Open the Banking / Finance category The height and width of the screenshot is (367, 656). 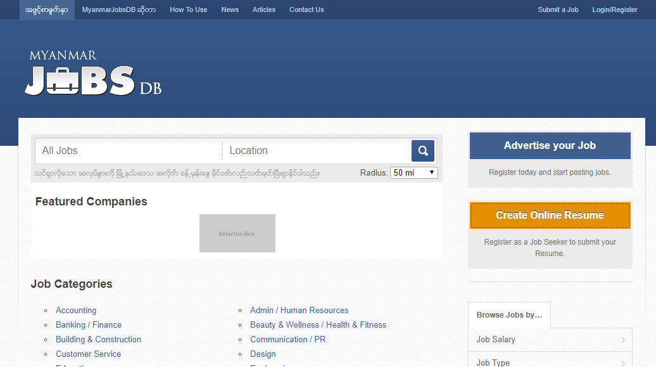(89, 325)
